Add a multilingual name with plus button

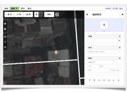coord(119,40)
